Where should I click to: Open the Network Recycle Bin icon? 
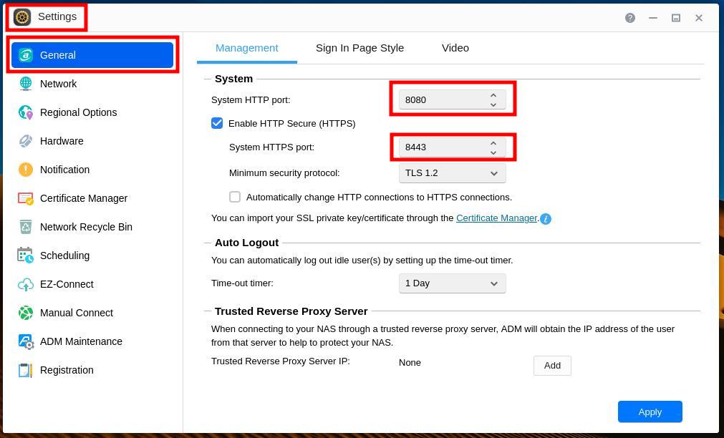coord(26,227)
